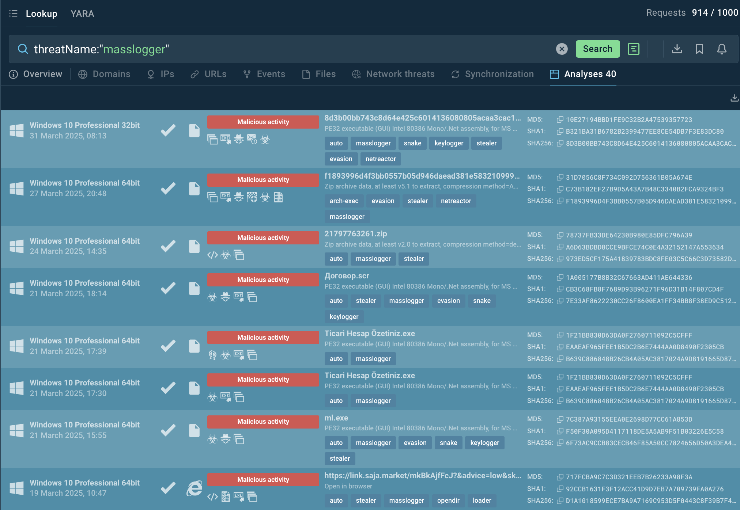Click Windows logo in 24 March row

[x=16, y=246]
